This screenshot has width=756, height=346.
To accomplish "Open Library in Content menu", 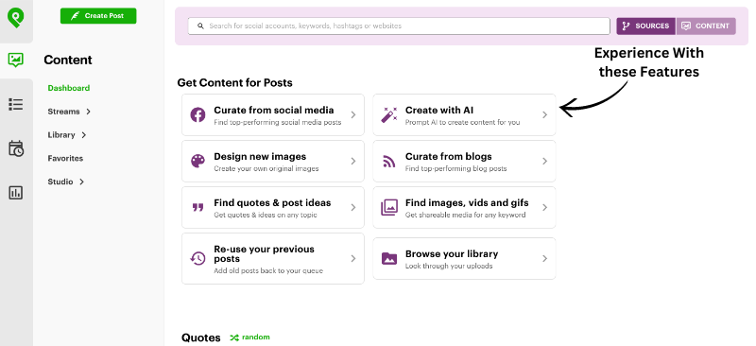I will tap(61, 135).
